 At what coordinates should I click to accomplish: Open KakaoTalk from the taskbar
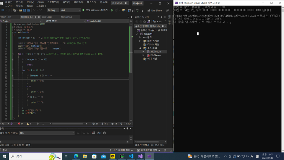[113, 156]
